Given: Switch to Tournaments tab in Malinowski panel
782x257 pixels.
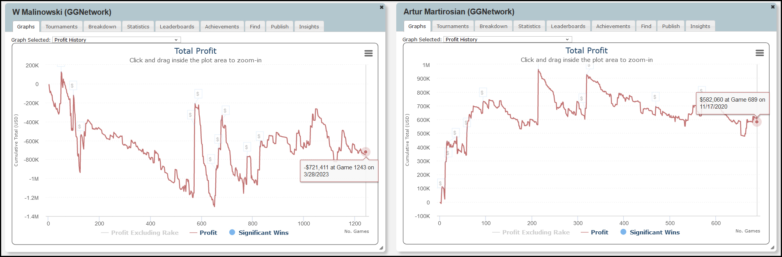Looking at the screenshot, I should [x=61, y=26].
